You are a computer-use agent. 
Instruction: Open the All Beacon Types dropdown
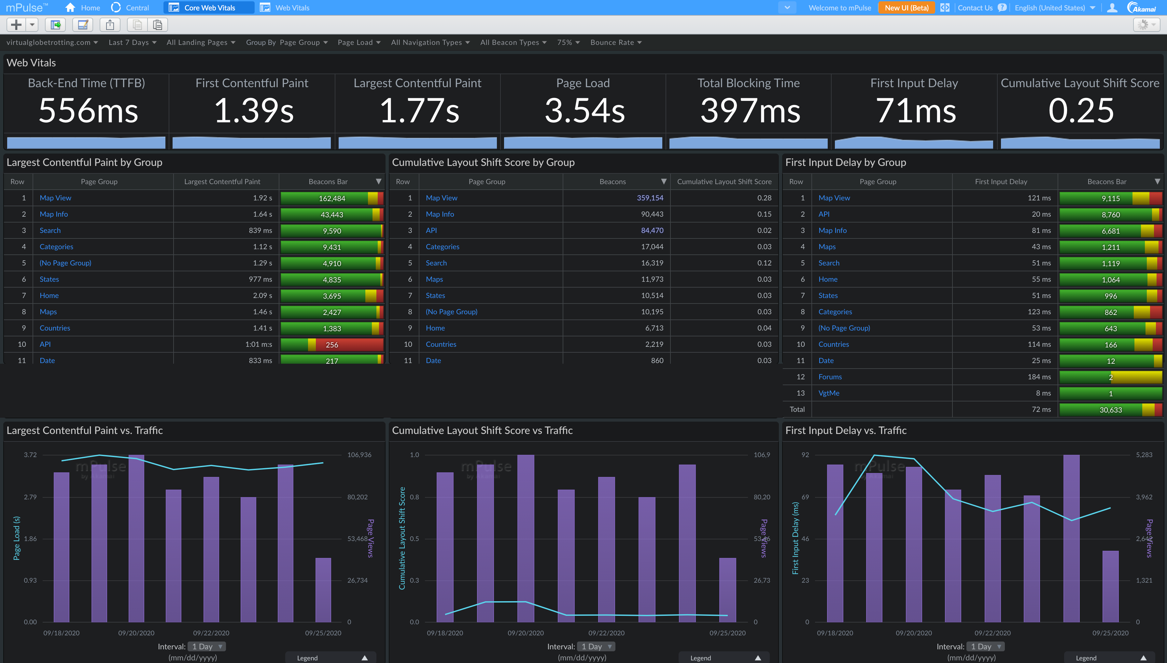[x=513, y=42]
